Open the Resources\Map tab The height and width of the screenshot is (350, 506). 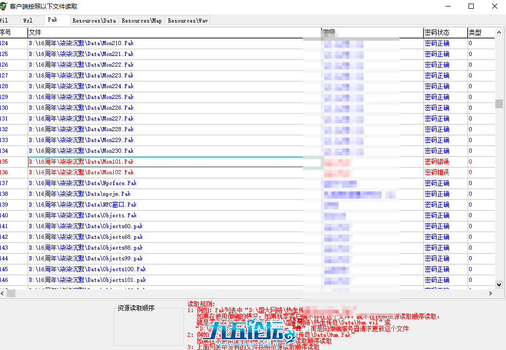click(x=141, y=20)
